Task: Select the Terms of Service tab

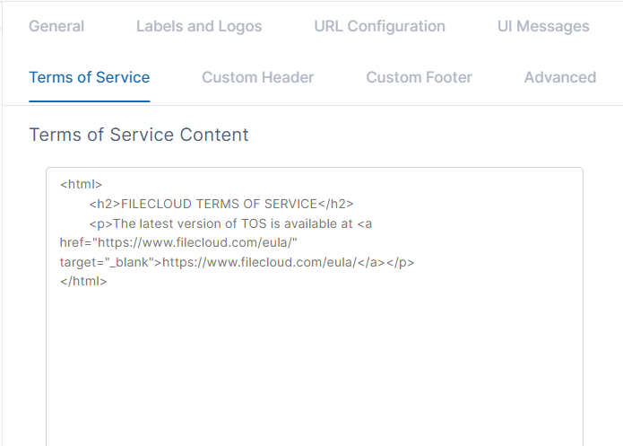Action: click(89, 77)
